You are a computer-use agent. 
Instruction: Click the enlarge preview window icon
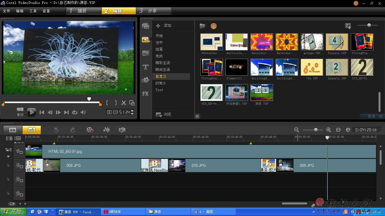click(132, 103)
